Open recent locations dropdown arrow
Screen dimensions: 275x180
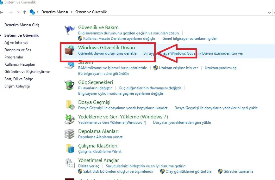coord(18,12)
